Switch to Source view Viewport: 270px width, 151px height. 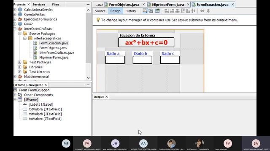tap(100, 11)
